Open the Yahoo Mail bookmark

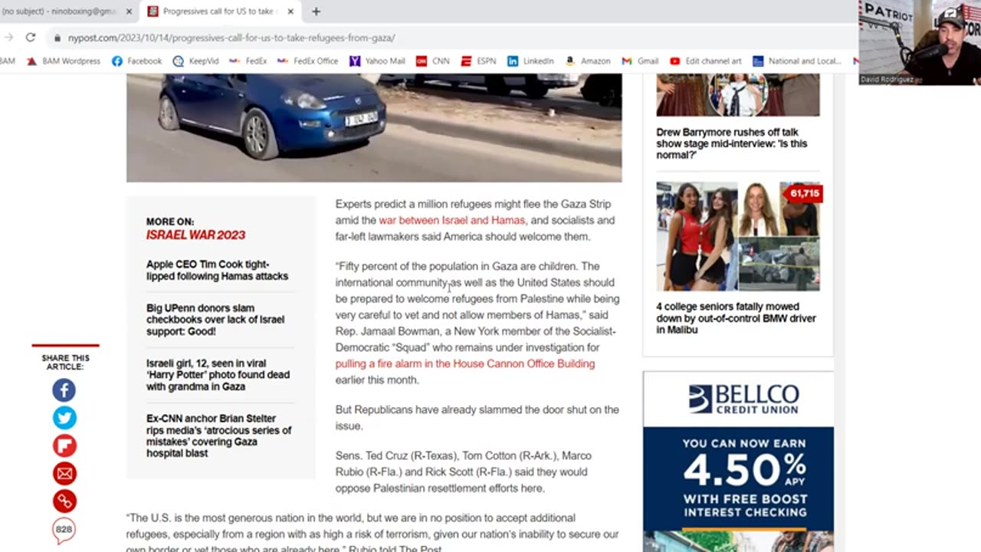pos(377,61)
